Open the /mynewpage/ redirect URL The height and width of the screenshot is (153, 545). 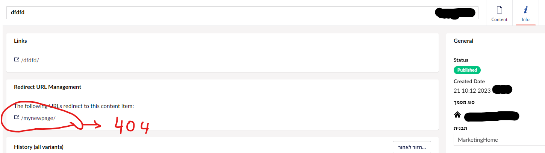click(39, 118)
